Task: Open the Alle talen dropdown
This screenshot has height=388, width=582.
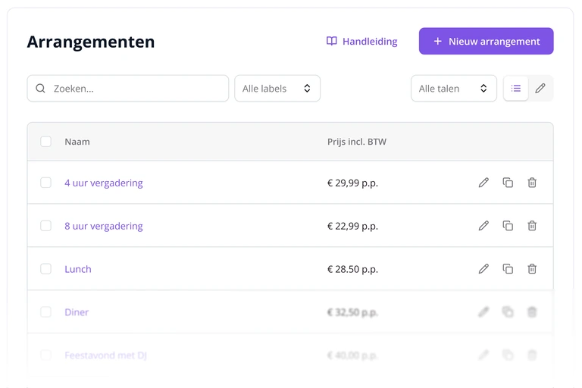Action: (x=454, y=89)
